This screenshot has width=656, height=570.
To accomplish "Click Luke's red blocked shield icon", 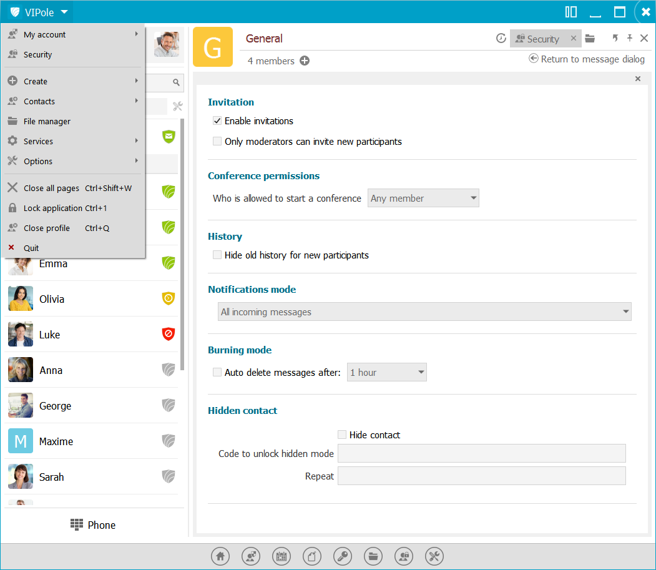I will 168,334.
